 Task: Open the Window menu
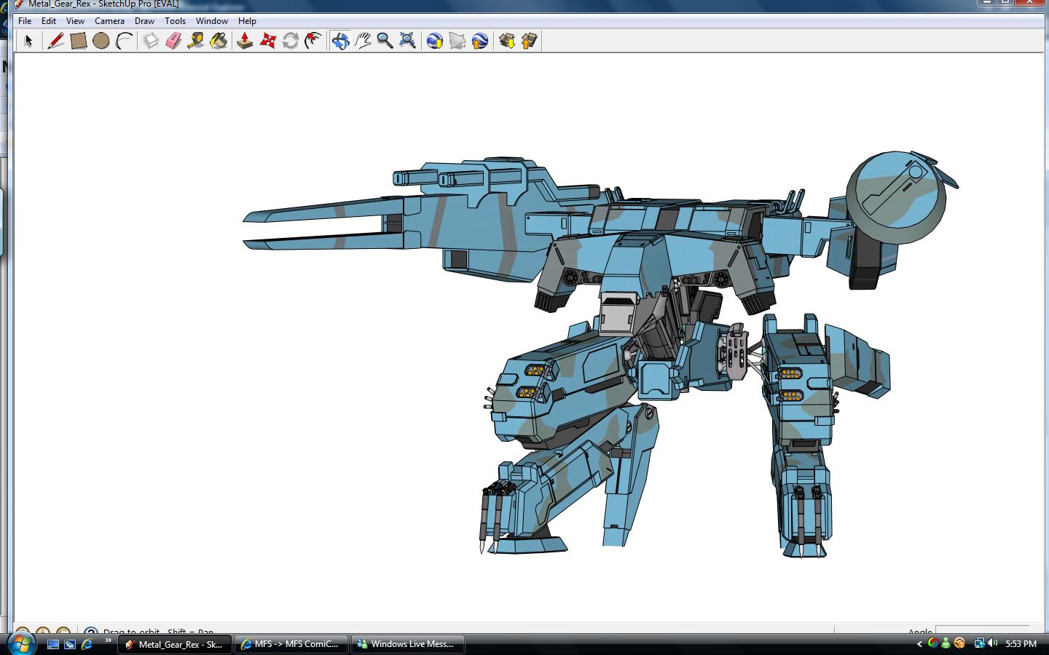(212, 21)
